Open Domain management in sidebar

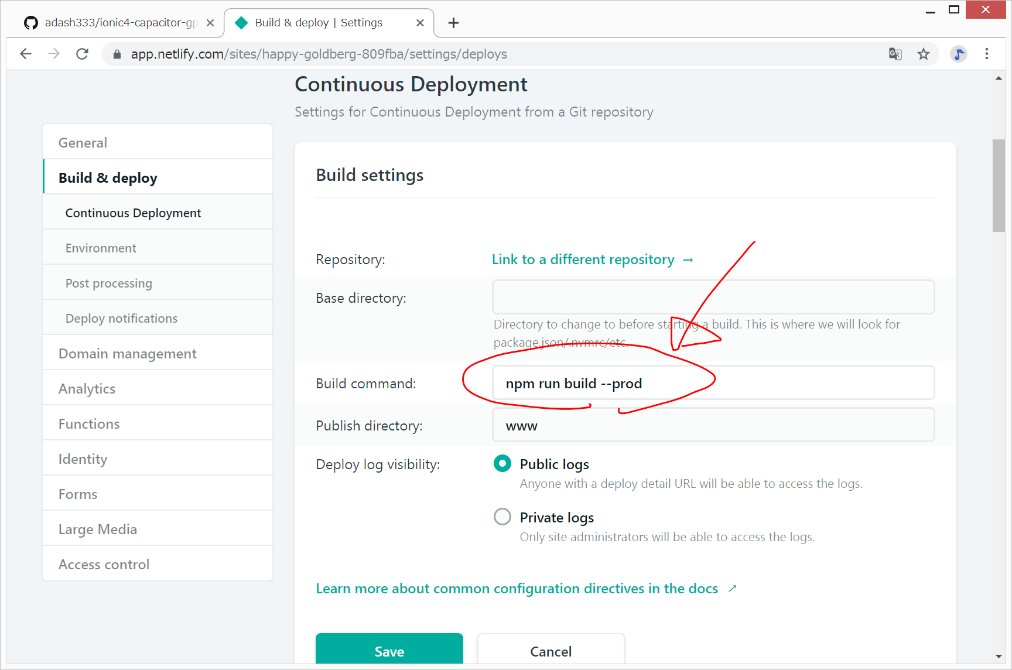click(127, 354)
